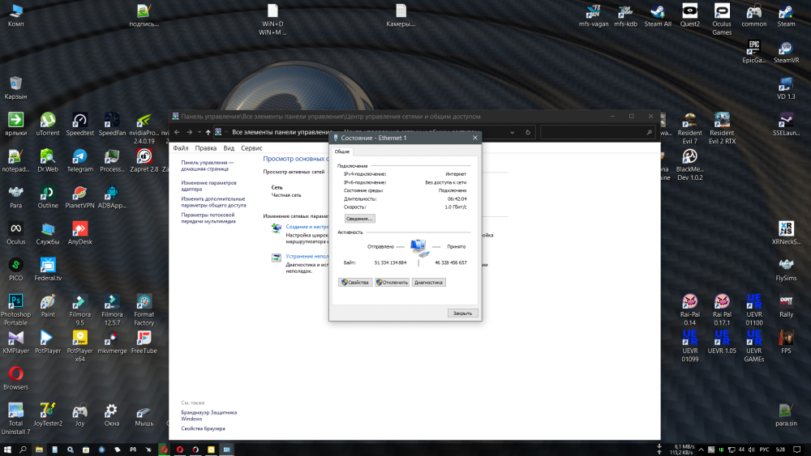Click the Диагностика button
Viewport: 811px width, 456px height.
pos(428,283)
